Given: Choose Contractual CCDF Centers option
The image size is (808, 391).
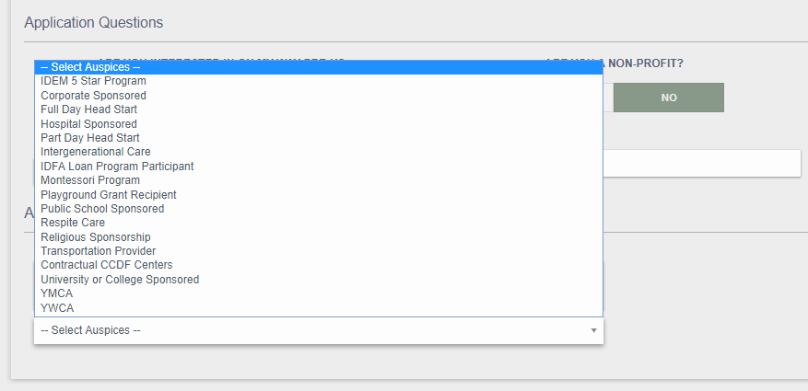Looking at the screenshot, I should pos(107,265).
